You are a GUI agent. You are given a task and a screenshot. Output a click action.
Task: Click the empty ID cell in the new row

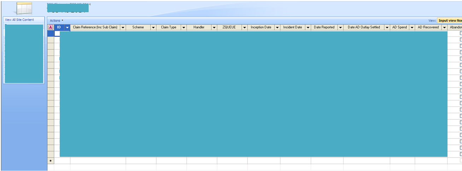[x=62, y=160]
